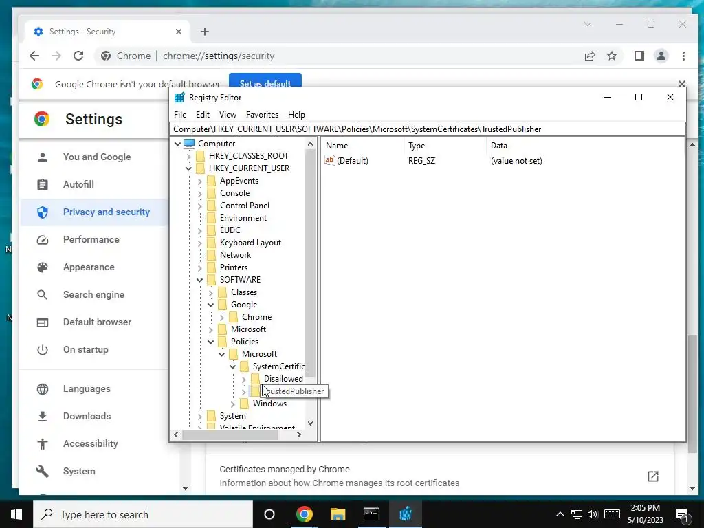Open the View menu in Registry Editor
704x528 pixels.
point(228,115)
